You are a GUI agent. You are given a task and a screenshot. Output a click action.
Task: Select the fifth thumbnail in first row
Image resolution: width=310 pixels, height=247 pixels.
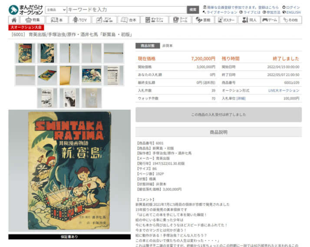(114, 53)
